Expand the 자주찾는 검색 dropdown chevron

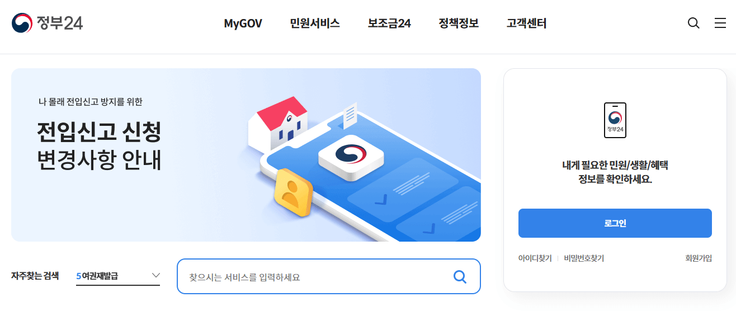156,275
